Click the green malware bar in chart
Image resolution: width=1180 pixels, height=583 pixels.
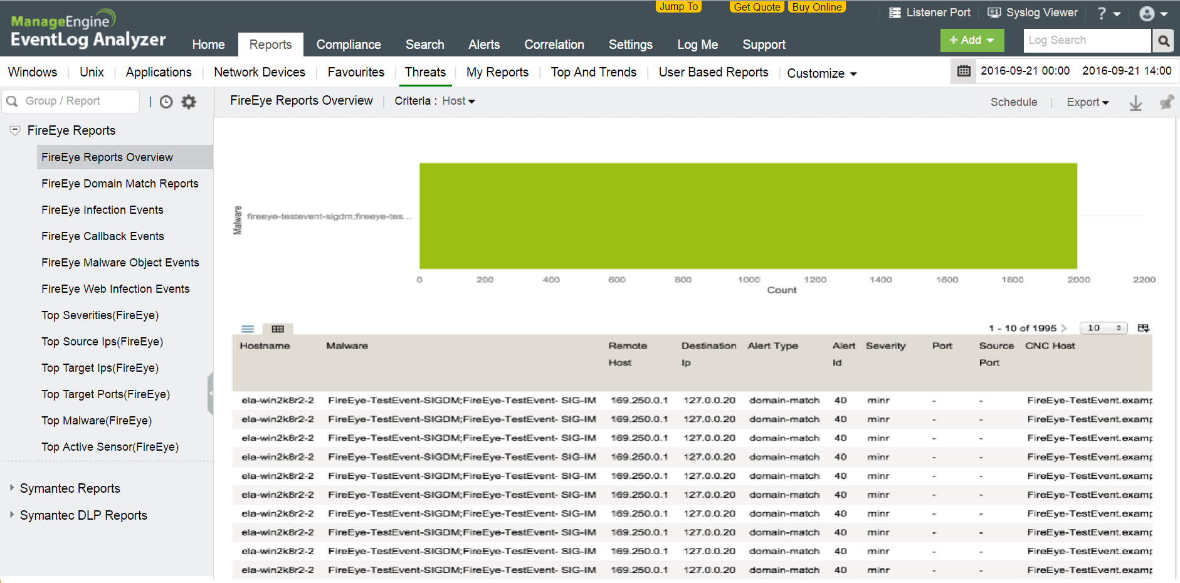(x=747, y=216)
